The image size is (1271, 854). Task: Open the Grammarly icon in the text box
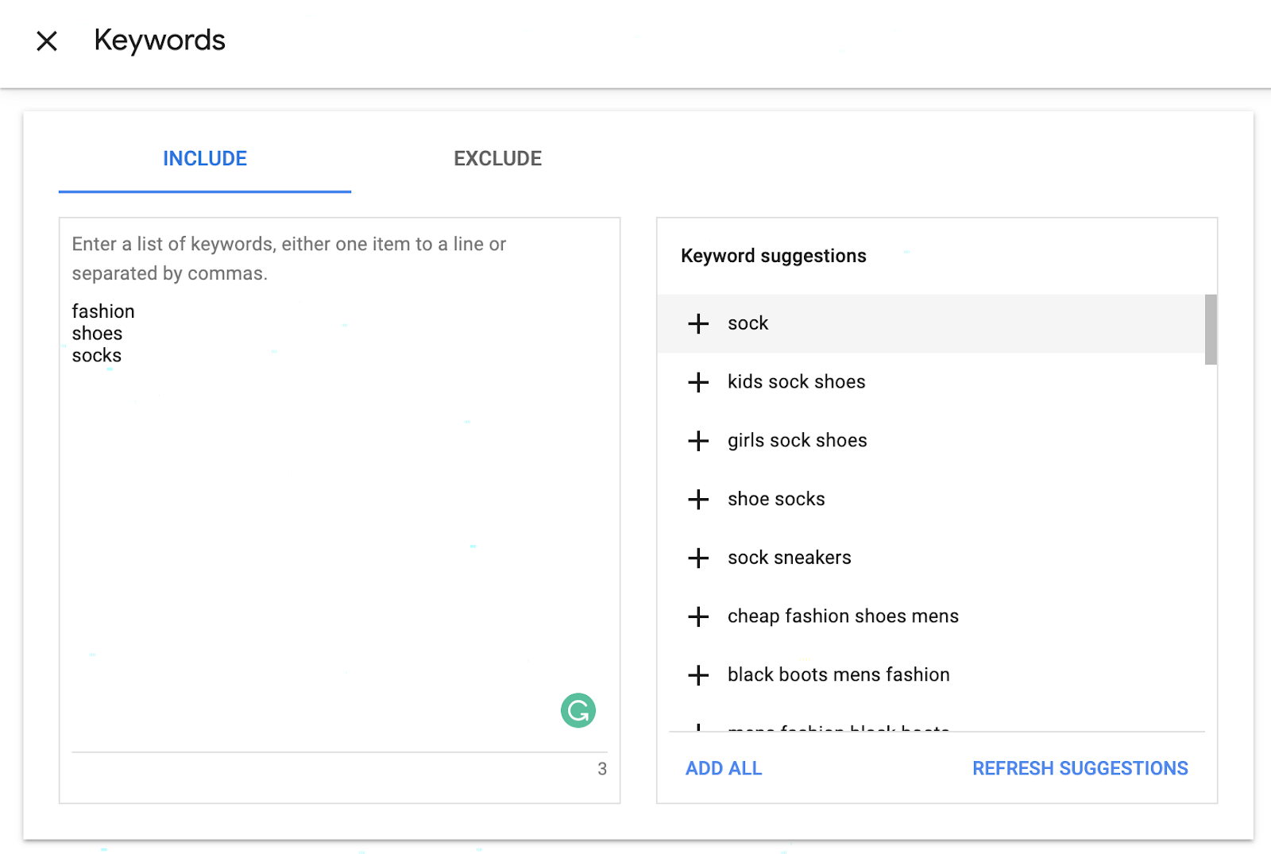[x=578, y=710]
